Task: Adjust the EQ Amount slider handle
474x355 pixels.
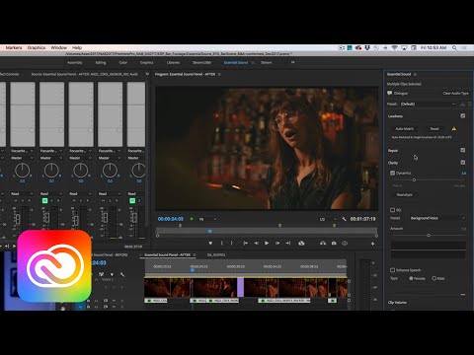Action: point(429,235)
